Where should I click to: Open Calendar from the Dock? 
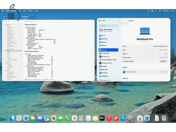(75, 118)
